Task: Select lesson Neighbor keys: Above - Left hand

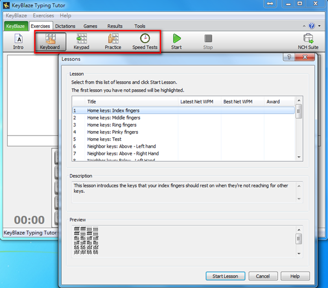Action: (x=184, y=146)
